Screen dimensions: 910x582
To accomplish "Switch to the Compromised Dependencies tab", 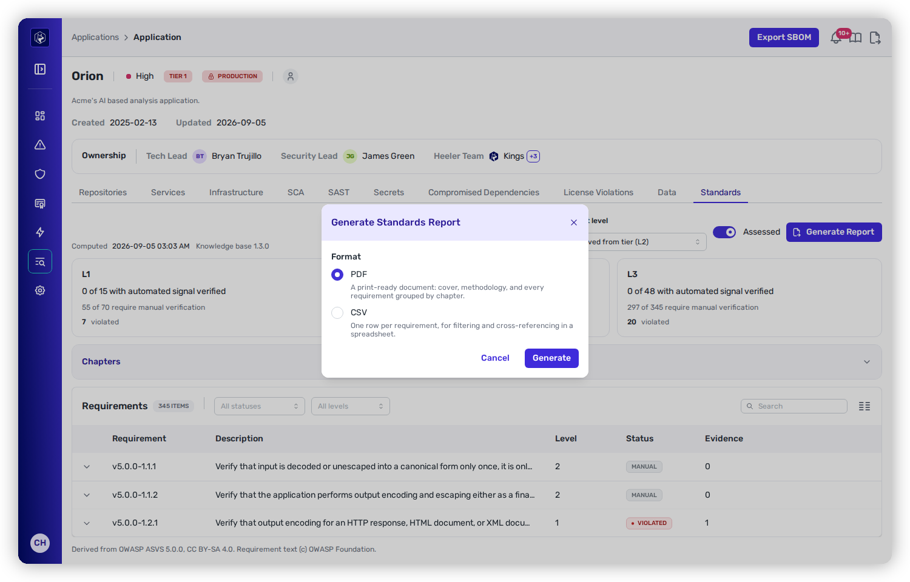I will [484, 192].
